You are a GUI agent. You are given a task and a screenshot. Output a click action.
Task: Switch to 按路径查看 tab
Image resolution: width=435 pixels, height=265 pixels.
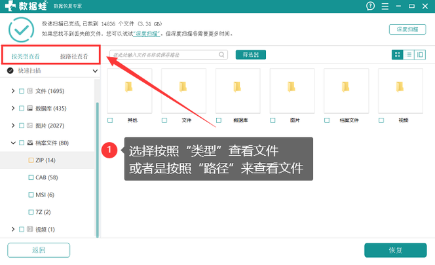pos(74,56)
